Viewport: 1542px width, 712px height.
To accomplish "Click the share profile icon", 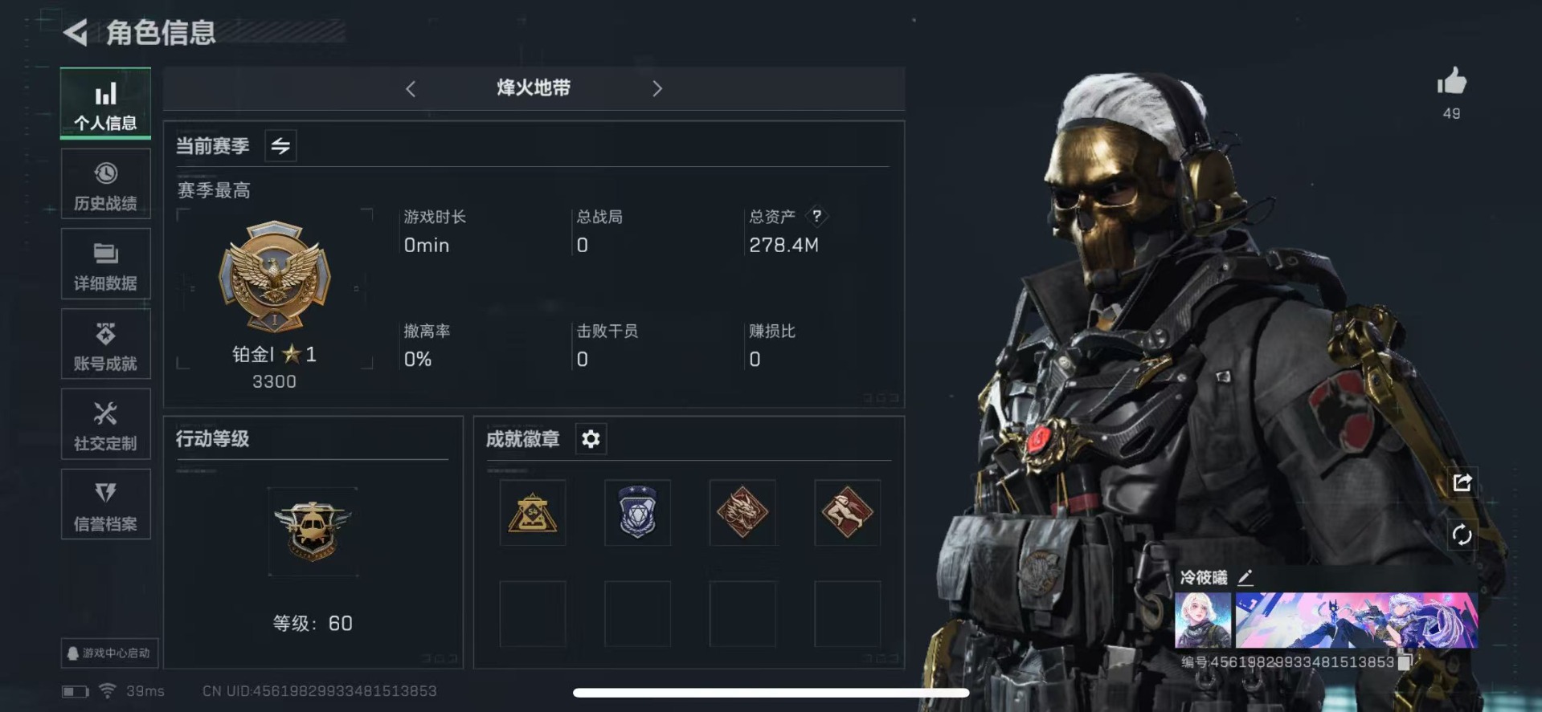I will point(1462,482).
